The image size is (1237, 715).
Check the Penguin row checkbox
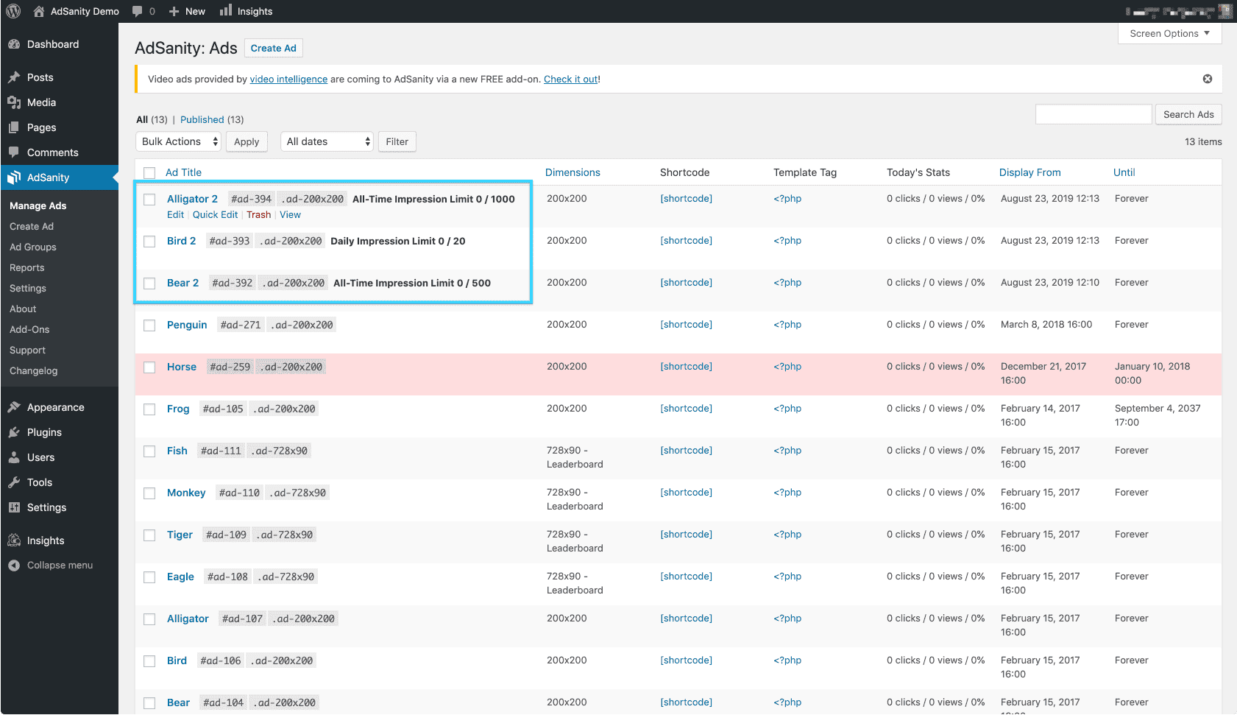[x=149, y=325]
